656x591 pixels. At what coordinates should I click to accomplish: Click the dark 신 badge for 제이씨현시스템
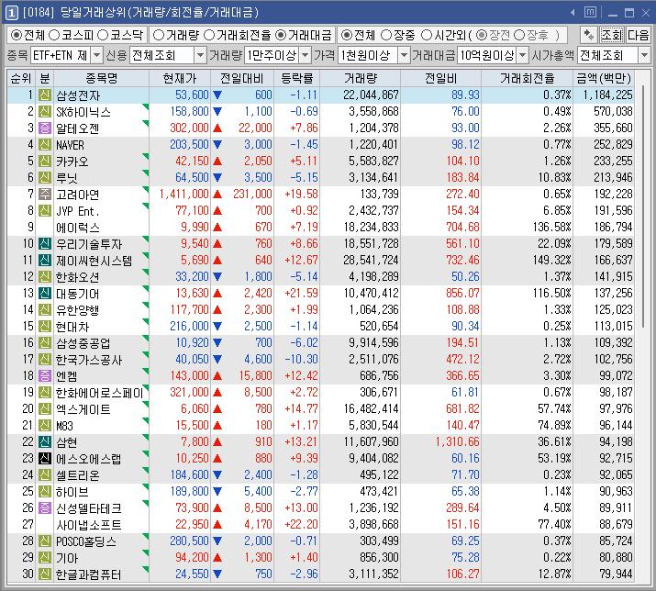45,261
